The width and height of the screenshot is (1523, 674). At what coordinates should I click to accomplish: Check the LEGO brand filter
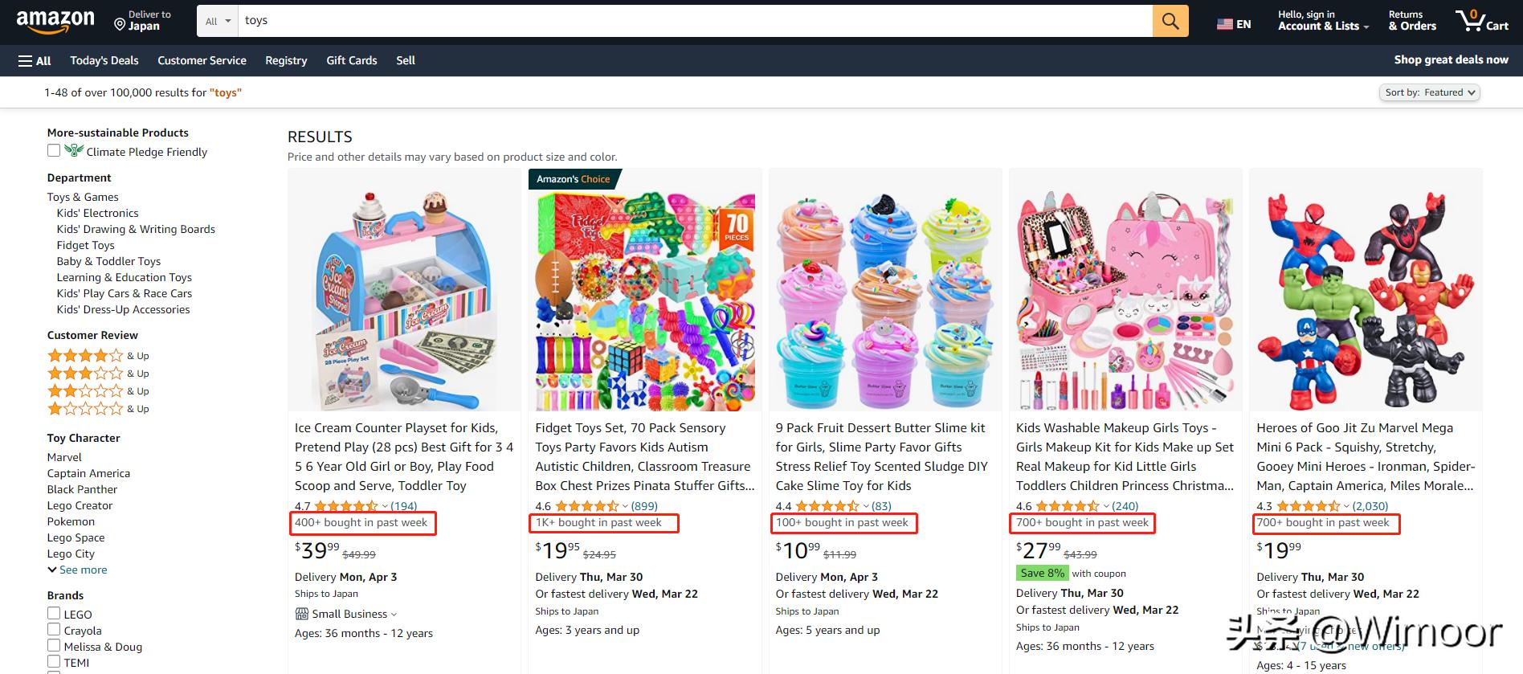pos(54,614)
